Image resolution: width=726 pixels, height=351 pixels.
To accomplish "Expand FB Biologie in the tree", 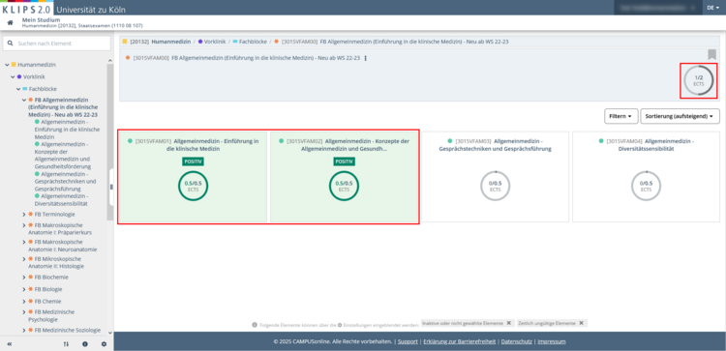I will point(24,289).
